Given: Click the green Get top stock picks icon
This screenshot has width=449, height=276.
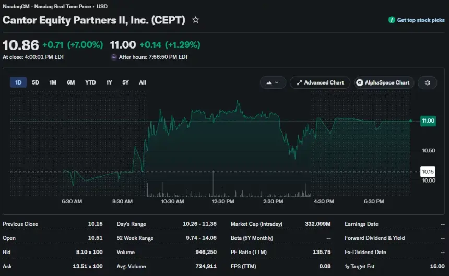Looking at the screenshot, I should pos(392,20).
